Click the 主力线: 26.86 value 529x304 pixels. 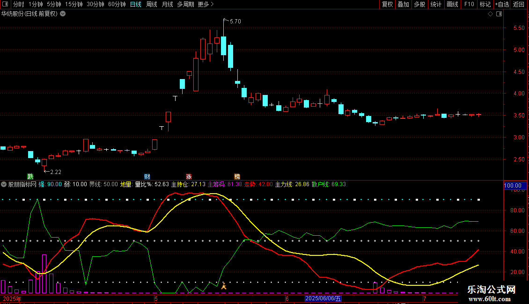pos(292,184)
